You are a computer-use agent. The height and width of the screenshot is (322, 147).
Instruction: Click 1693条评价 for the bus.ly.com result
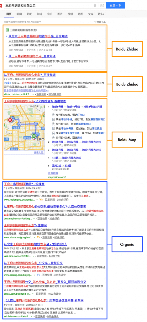(54, 294)
